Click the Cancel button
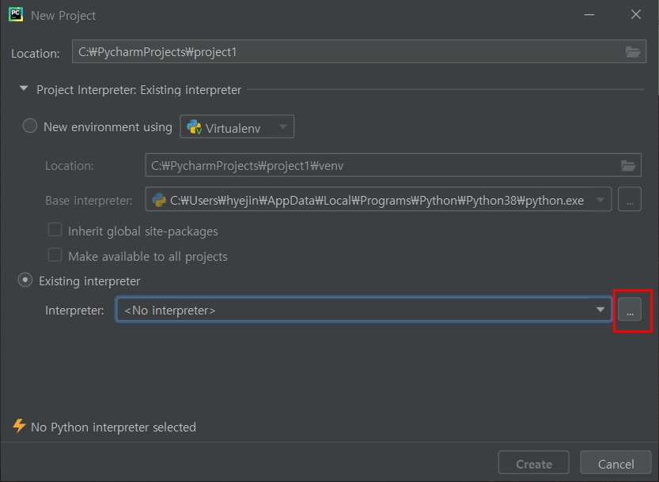The height and width of the screenshot is (482, 659). pyautogui.click(x=615, y=464)
